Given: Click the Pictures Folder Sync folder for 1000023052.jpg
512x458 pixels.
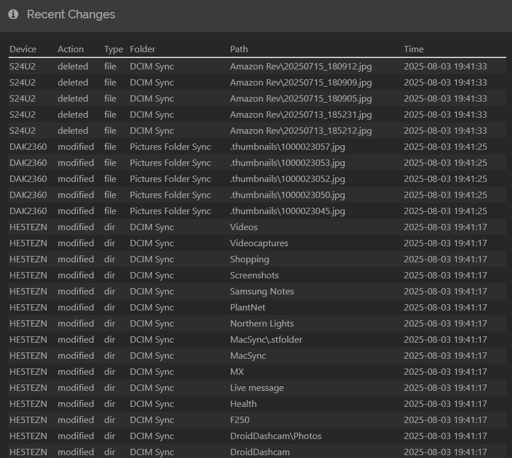Looking at the screenshot, I should pyautogui.click(x=170, y=178).
